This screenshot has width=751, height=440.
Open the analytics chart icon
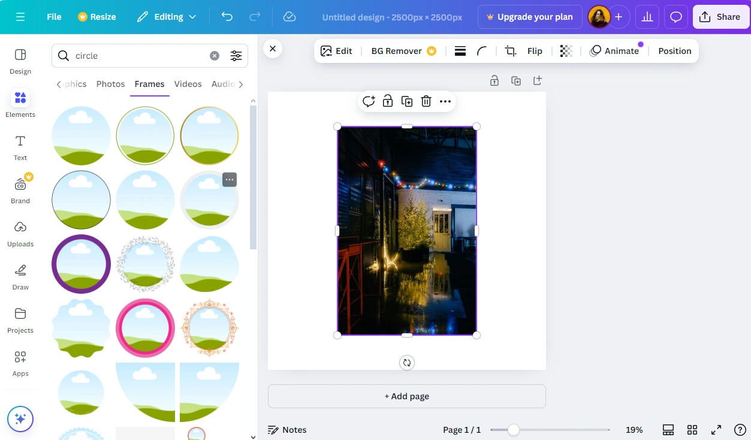click(647, 17)
